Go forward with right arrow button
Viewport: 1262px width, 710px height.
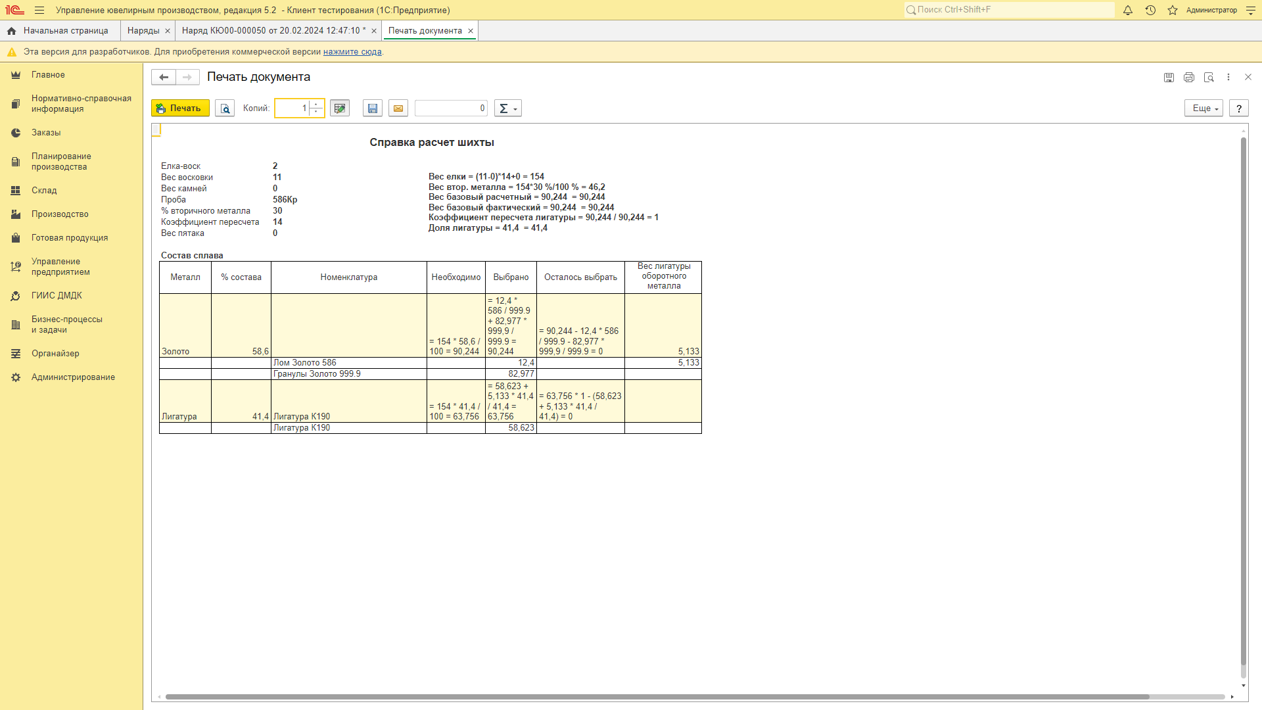187,77
